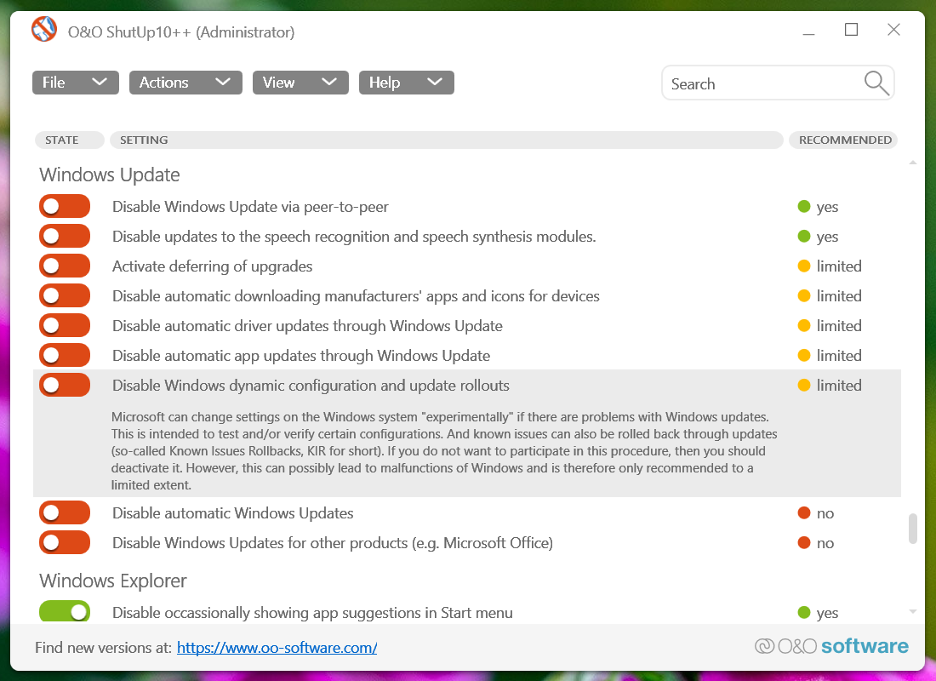This screenshot has height=681, width=936.
Task: Turn off app suggestions in Start menu toggle
Action: tap(65, 612)
